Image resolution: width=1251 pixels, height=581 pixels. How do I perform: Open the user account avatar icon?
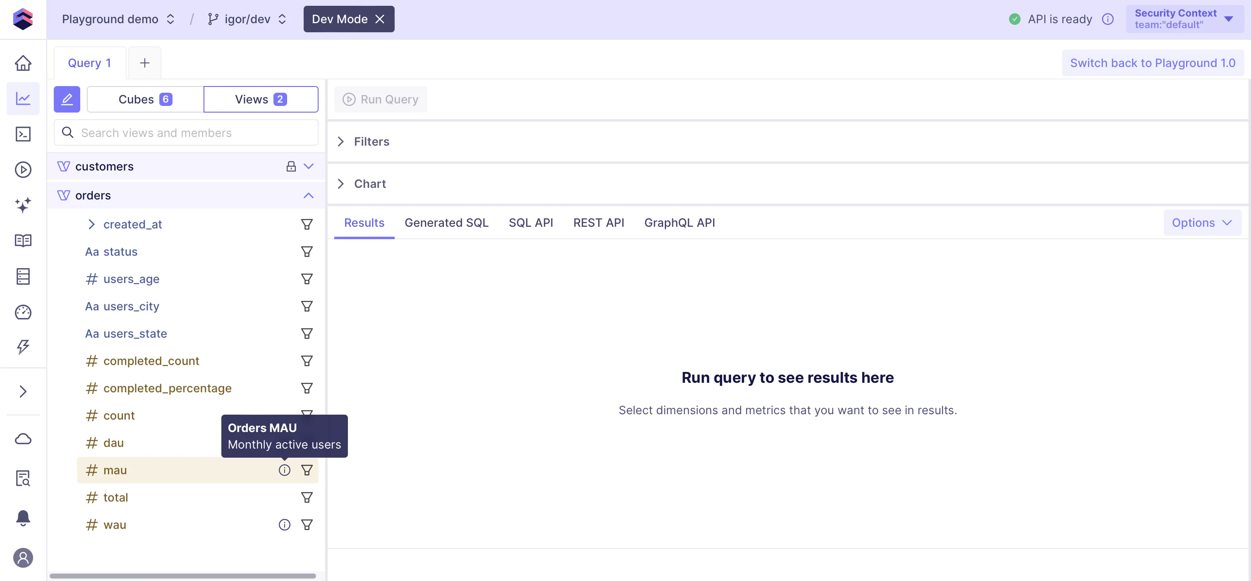pyautogui.click(x=23, y=558)
